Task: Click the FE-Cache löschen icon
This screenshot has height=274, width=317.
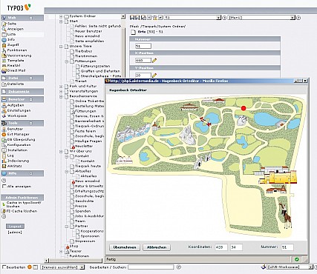Action: (x=4, y=211)
